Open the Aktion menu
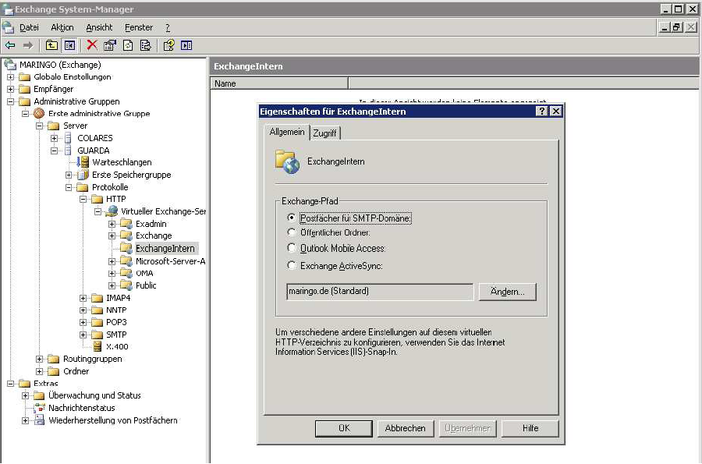 tap(62, 27)
